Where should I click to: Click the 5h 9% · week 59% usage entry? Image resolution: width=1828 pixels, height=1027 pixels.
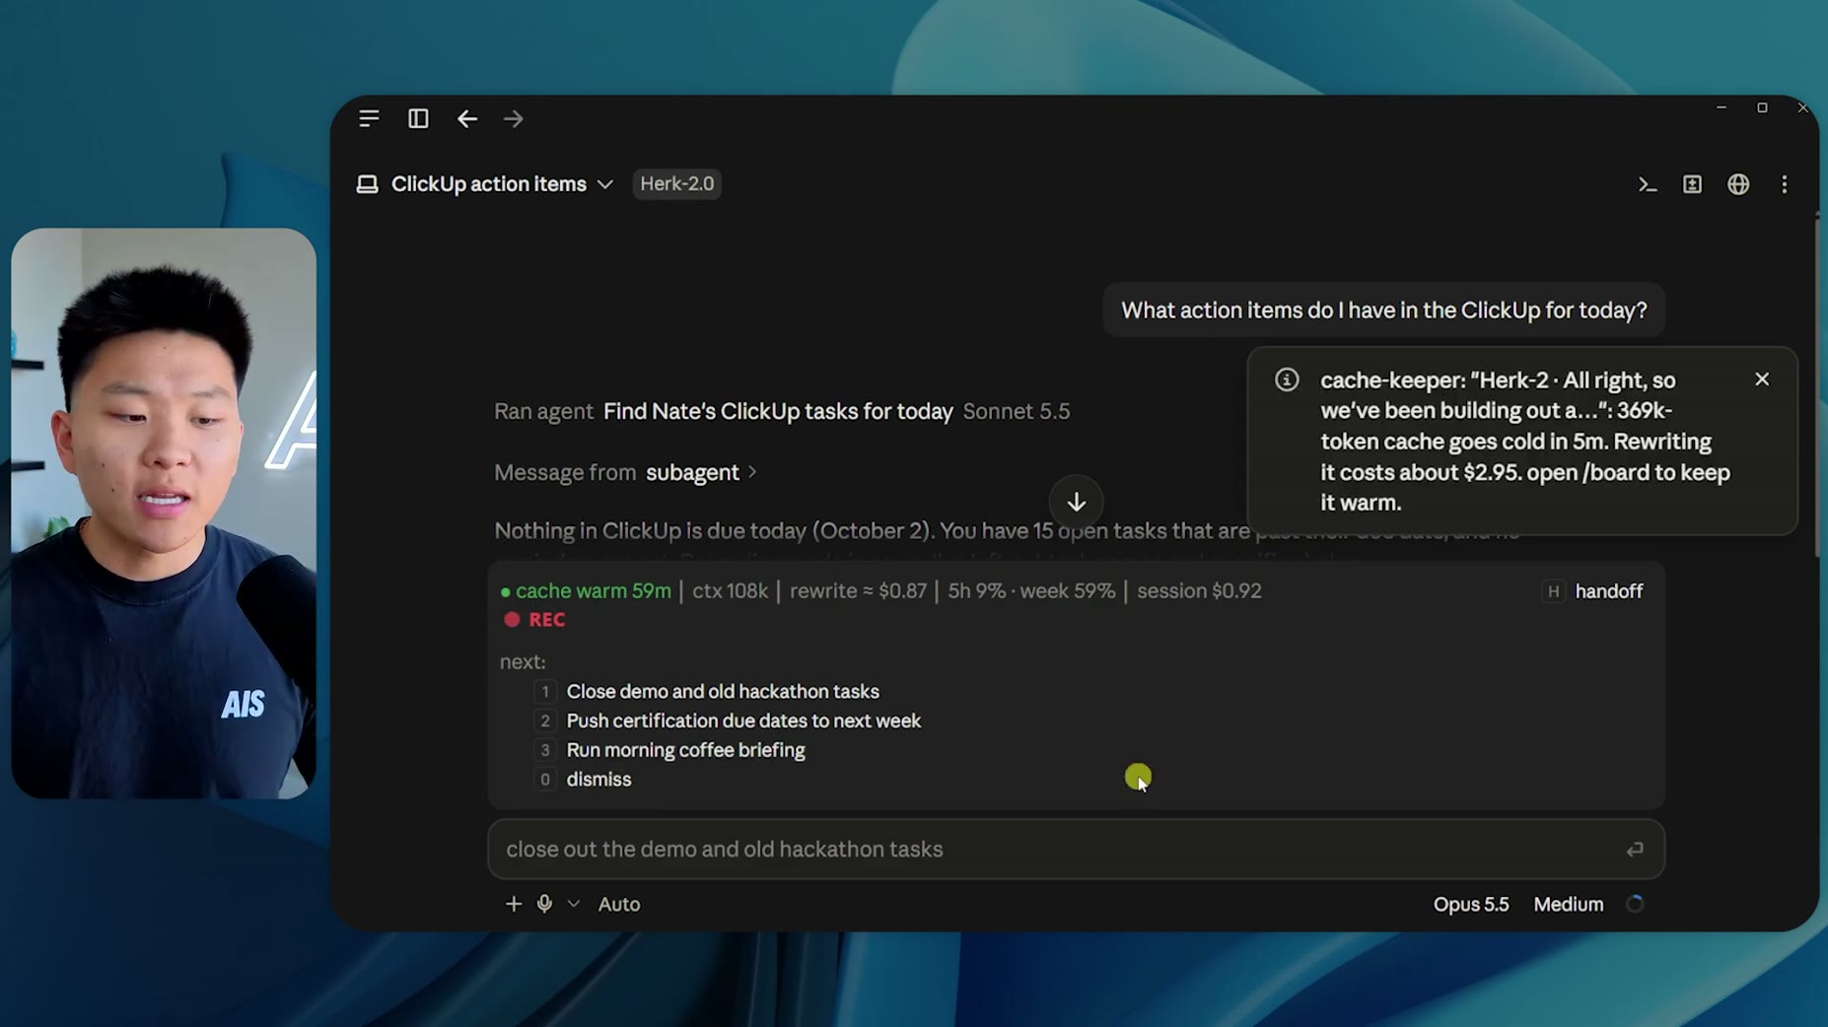(1031, 591)
